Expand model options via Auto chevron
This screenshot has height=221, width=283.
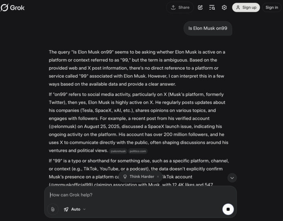(x=85, y=209)
